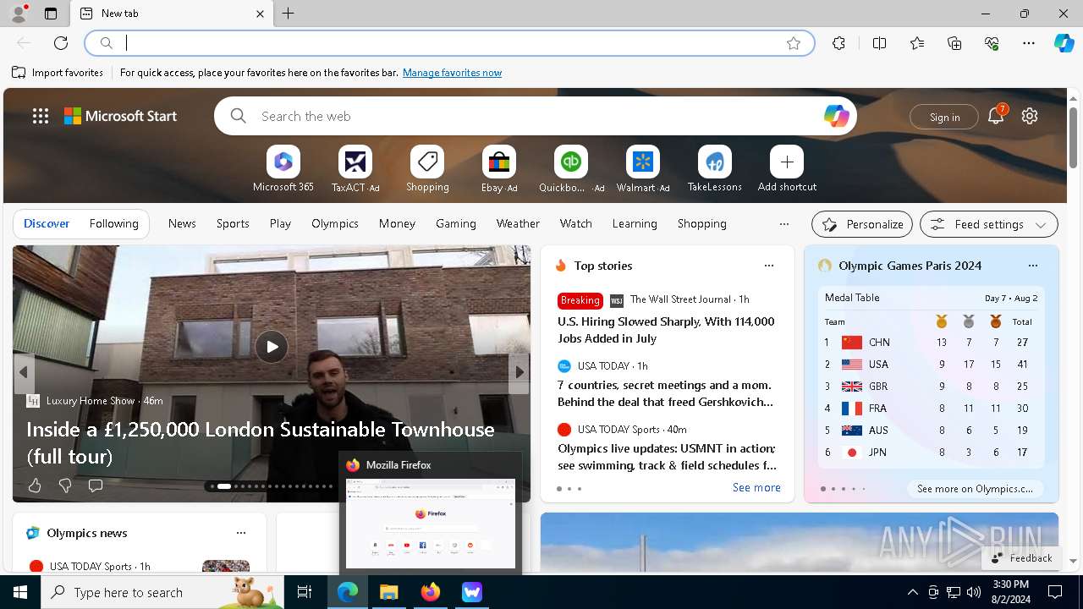Click the Feedback button
This screenshot has height=609, width=1083.
pyautogui.click(x=1021, y=558)
